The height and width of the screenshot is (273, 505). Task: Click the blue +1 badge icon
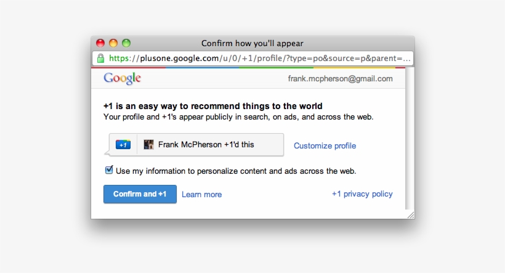coord(123,145)
